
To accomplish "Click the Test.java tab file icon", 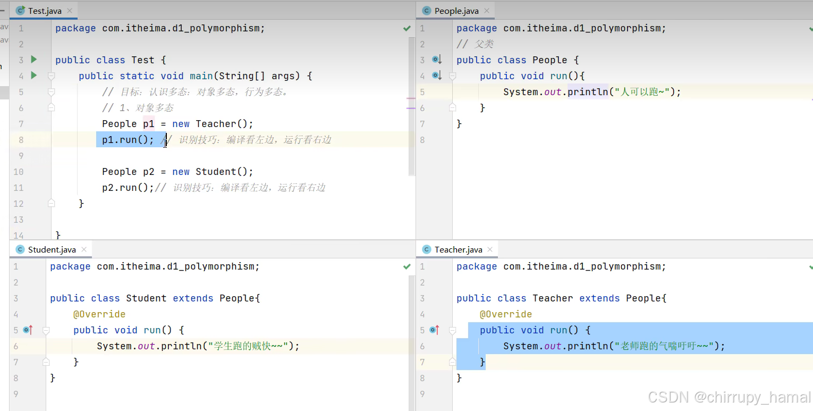I will pos(21,11).
